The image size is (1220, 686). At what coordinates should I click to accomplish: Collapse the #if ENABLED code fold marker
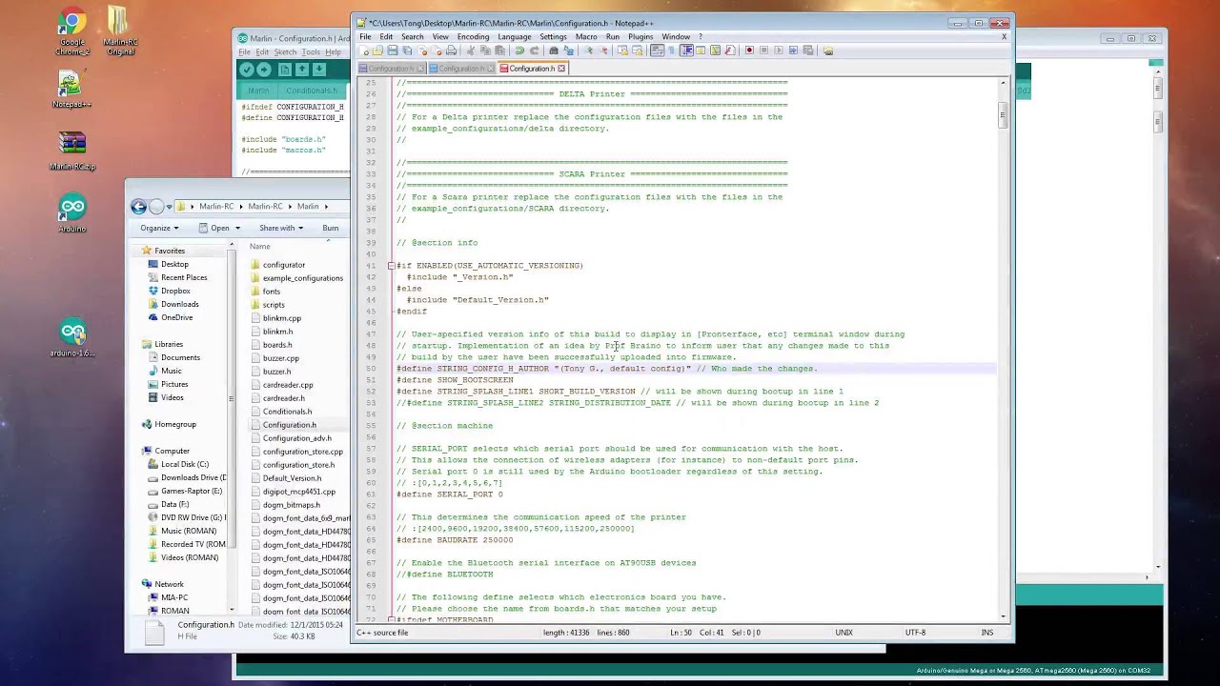tap(391, 266)
